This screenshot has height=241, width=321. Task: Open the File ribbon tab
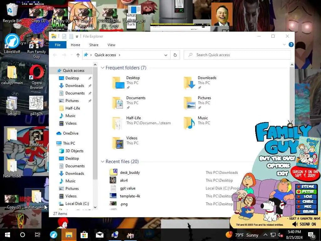[58, 45]
